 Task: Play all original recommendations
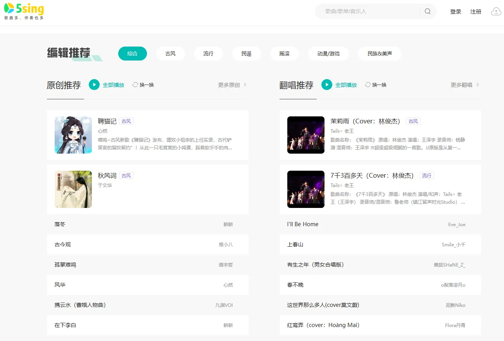point(94,85)
